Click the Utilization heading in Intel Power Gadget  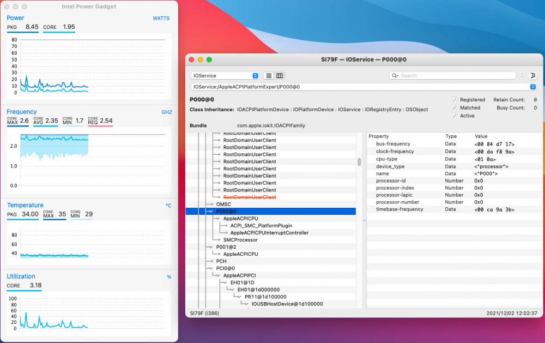tap(21, 276)
